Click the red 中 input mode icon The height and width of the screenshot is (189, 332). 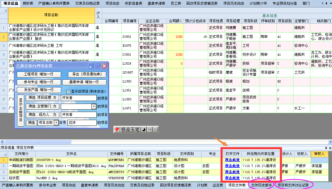click(x=117, y=130)
